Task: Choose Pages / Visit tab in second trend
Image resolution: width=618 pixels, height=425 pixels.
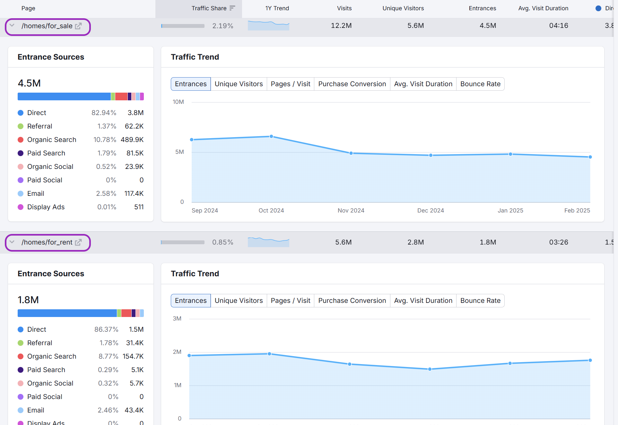Action: 290,301
